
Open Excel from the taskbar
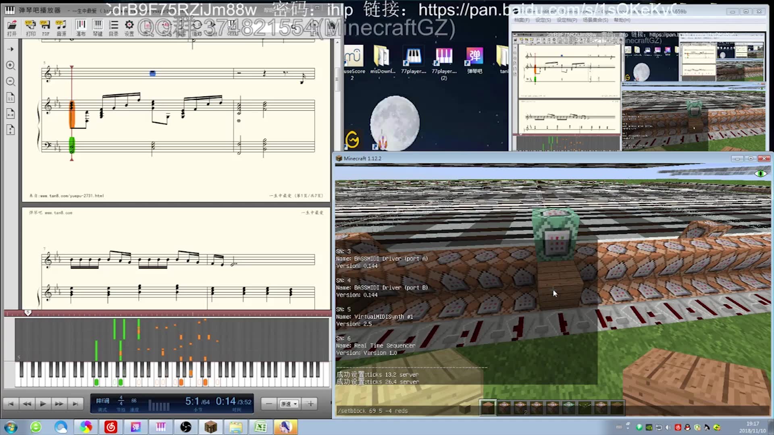pyautogui.click(x=260, y=427)
